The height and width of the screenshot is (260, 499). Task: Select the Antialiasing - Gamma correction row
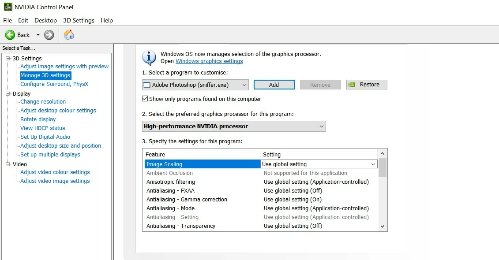(260, 200)
